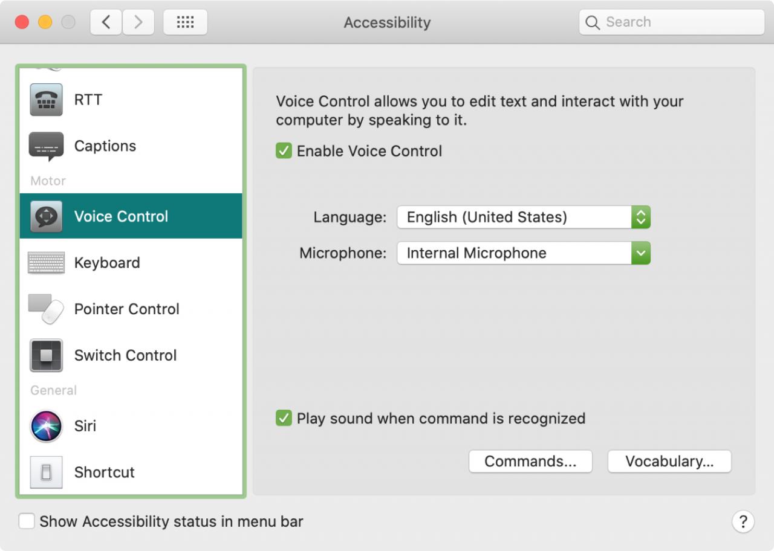Open the Commands... button

coord(530,462)
